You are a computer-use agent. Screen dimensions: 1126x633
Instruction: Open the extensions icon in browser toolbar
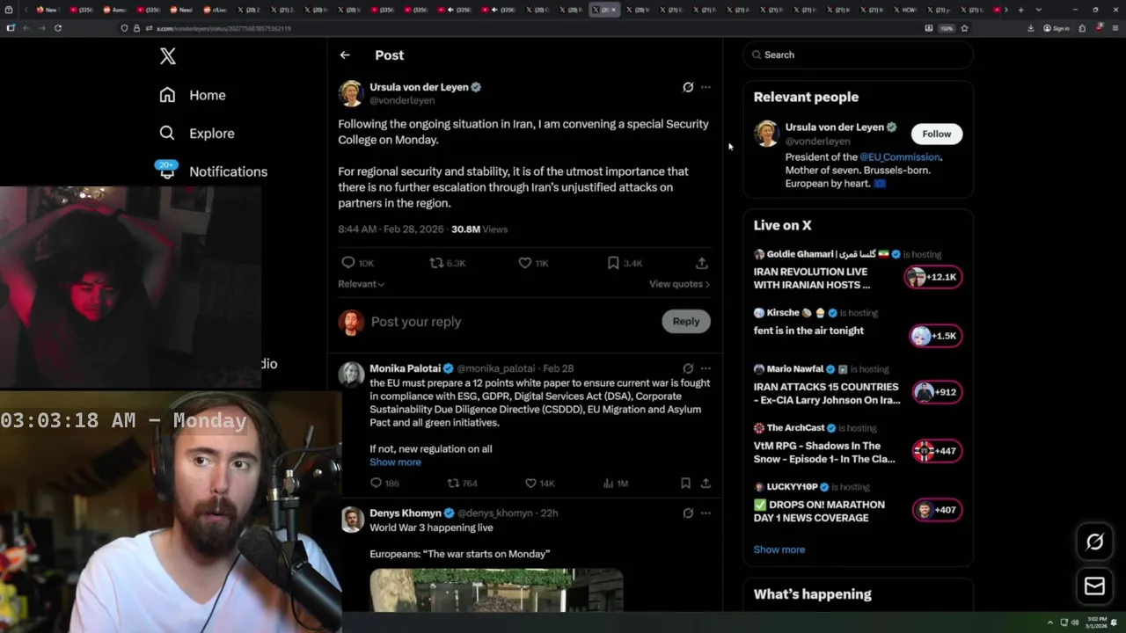coord(1082,28)
